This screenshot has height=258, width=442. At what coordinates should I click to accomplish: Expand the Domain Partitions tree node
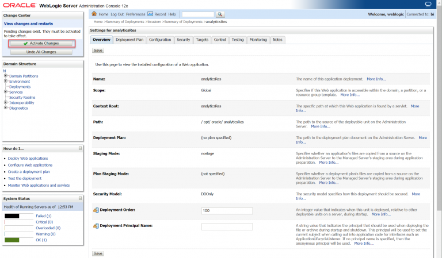(x=6, y=76)
